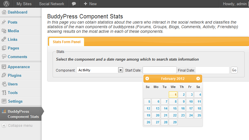This screenshot has height=140, width=249.
Task: Click the Links chain icon
Action: [x=4, y=39]
